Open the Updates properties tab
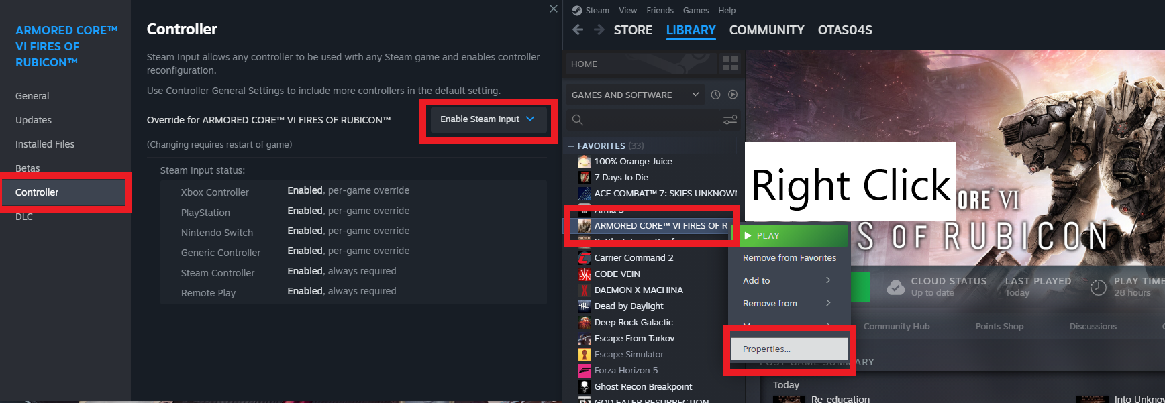This screenshot has height=403, width=1165. click(34, 120)
